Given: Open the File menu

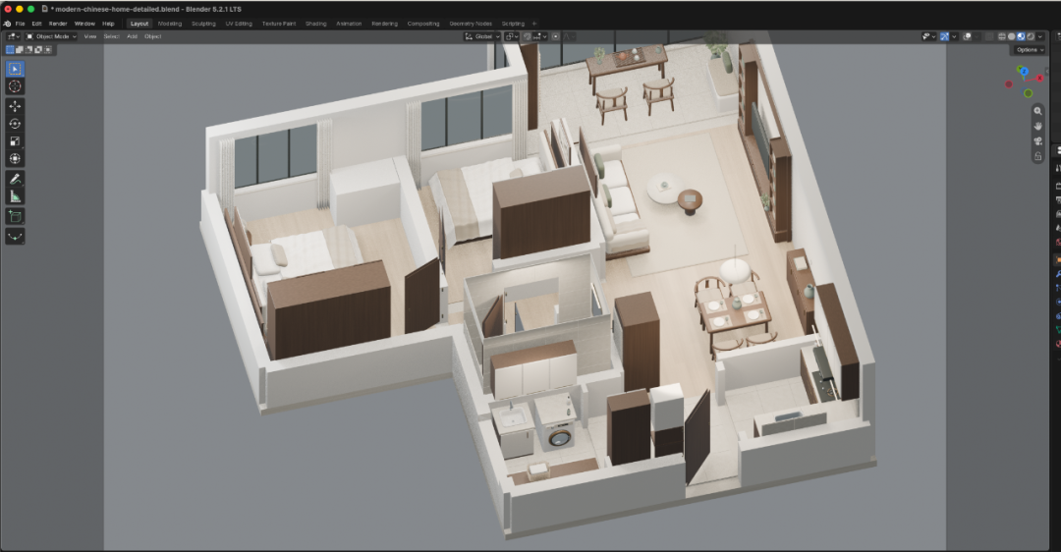Looking at the screenshot, I should 21,23.
